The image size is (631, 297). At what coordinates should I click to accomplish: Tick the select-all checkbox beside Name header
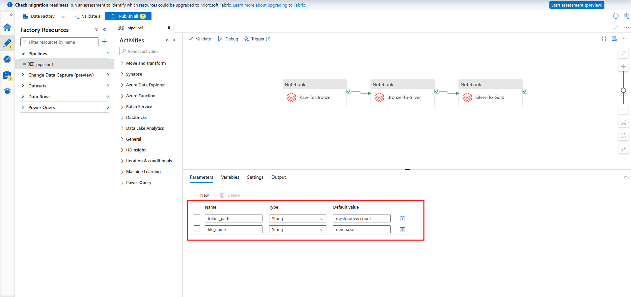click(197, 207)
